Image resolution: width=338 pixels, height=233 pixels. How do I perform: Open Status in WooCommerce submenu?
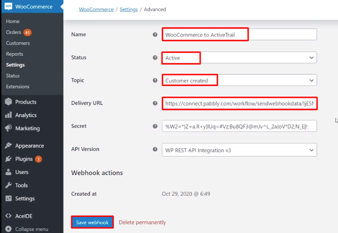click(x=13, y=75)
